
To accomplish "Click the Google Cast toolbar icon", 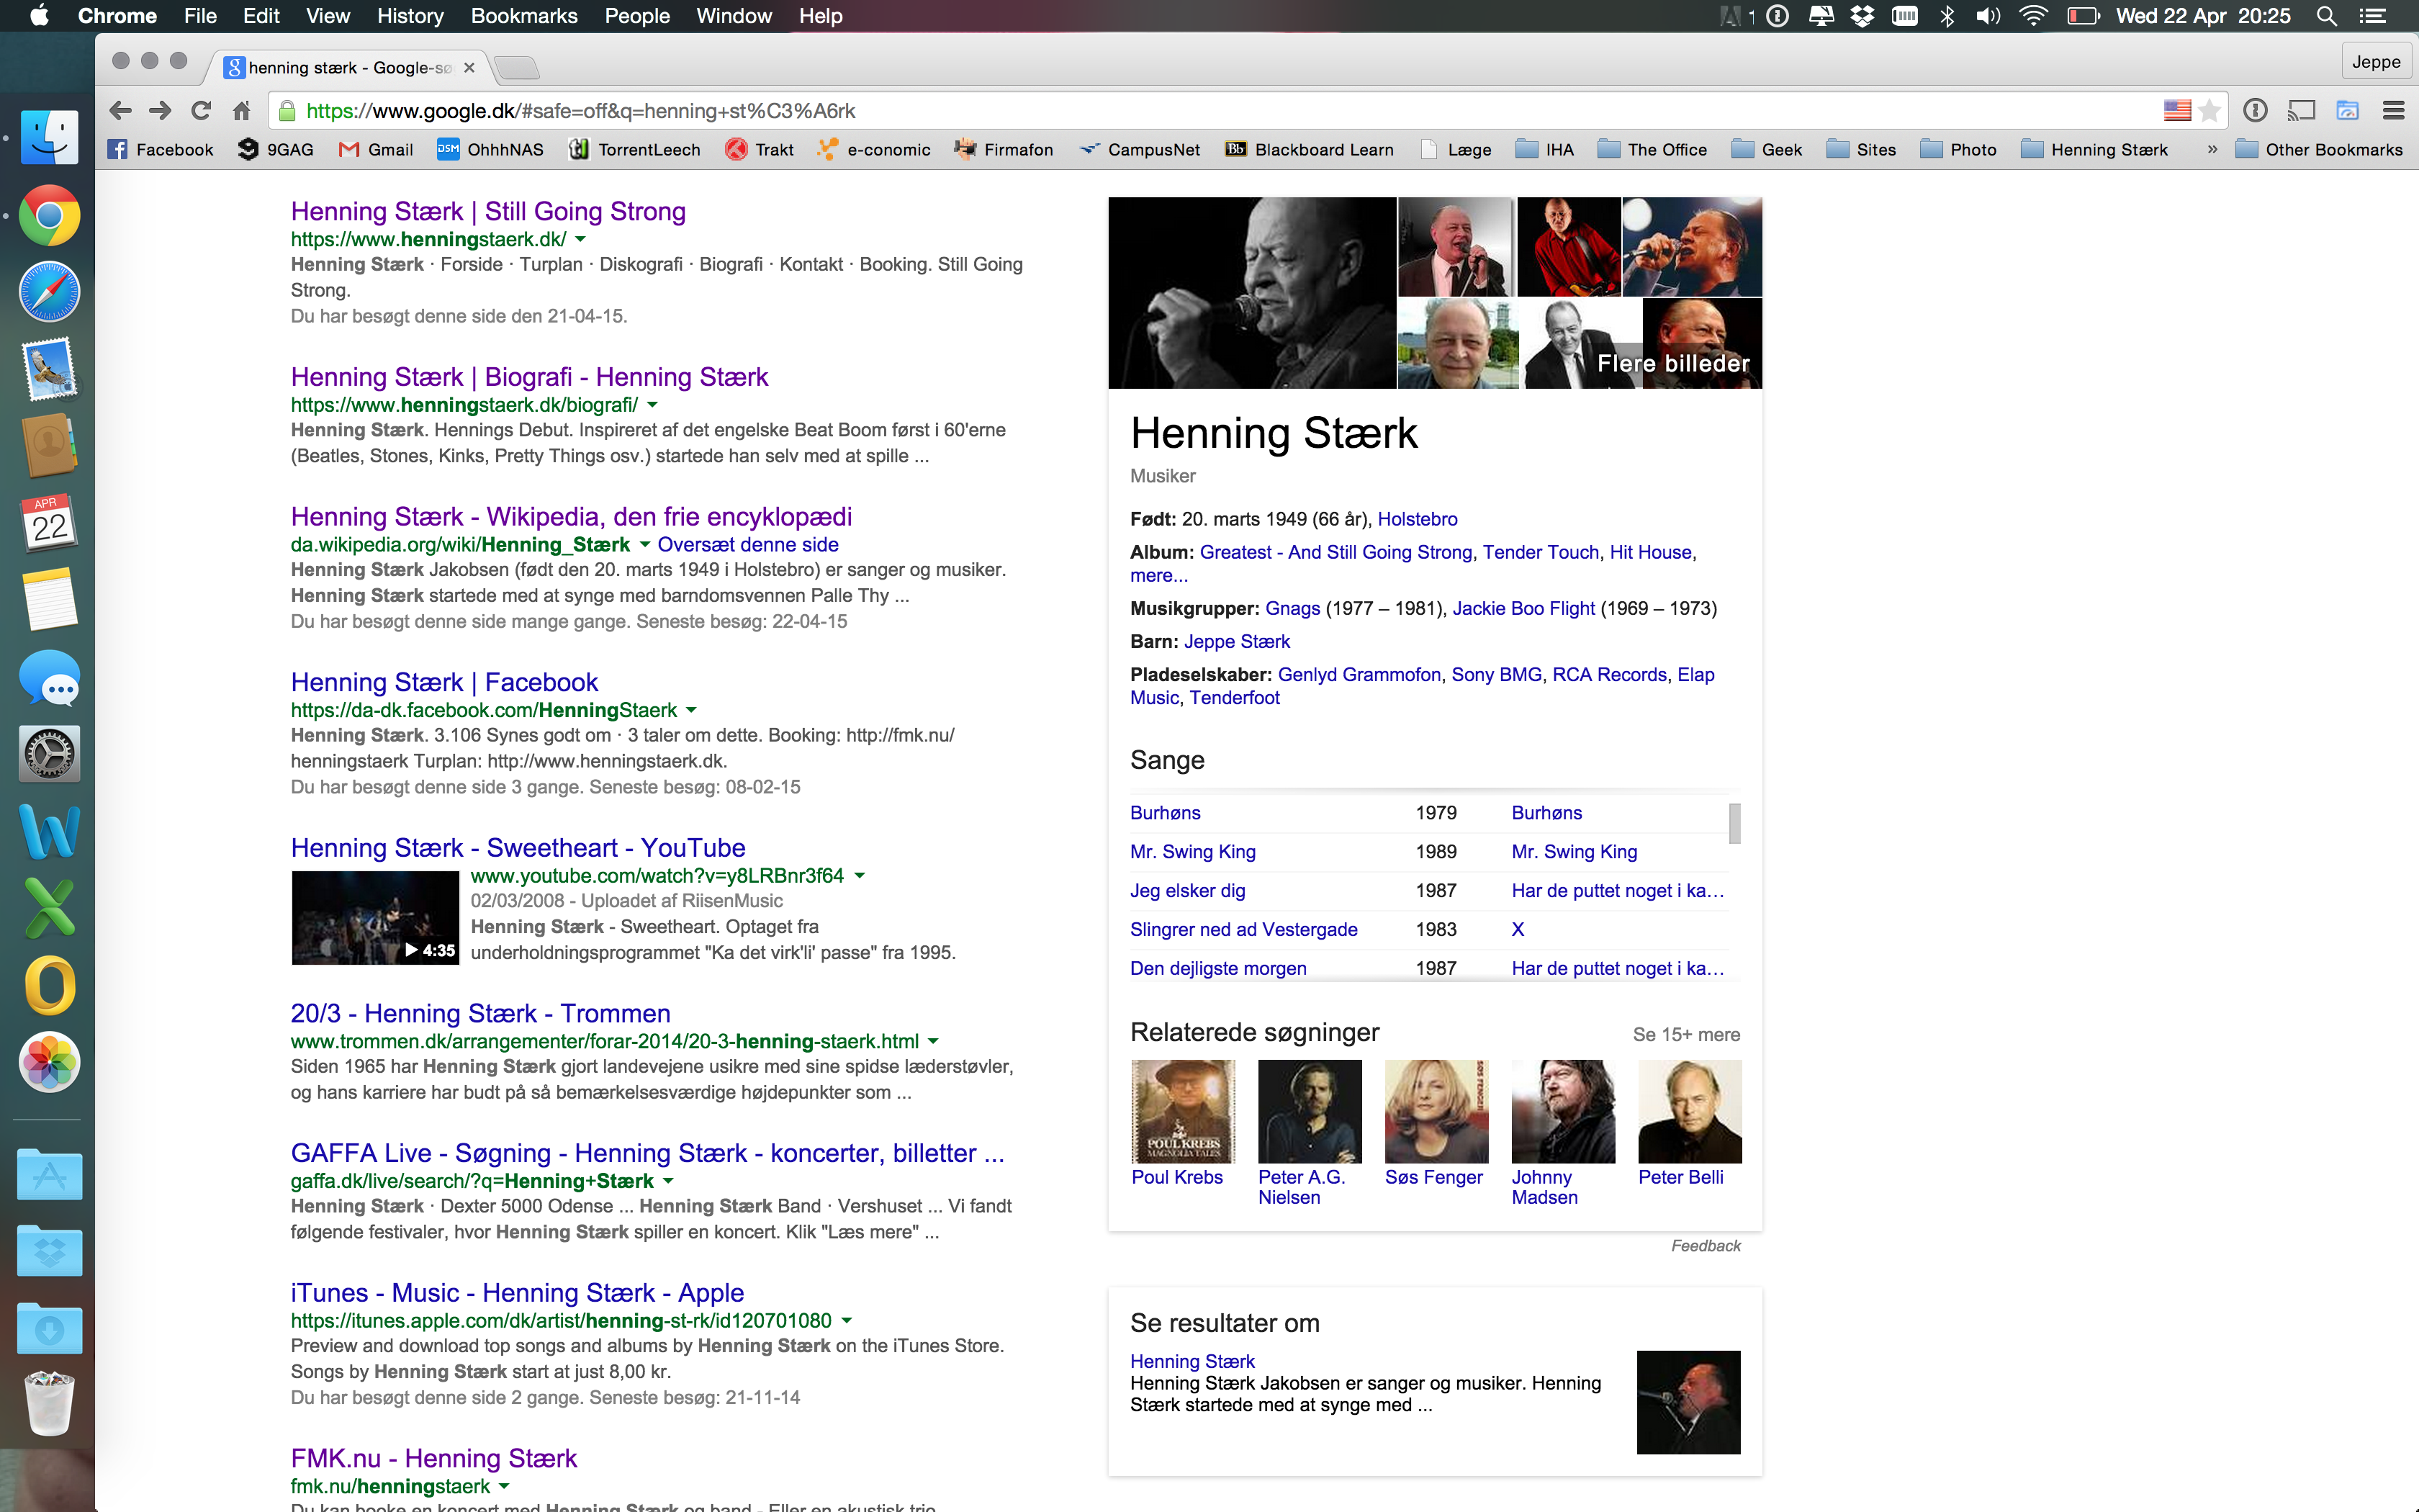I will point(2301,110).
